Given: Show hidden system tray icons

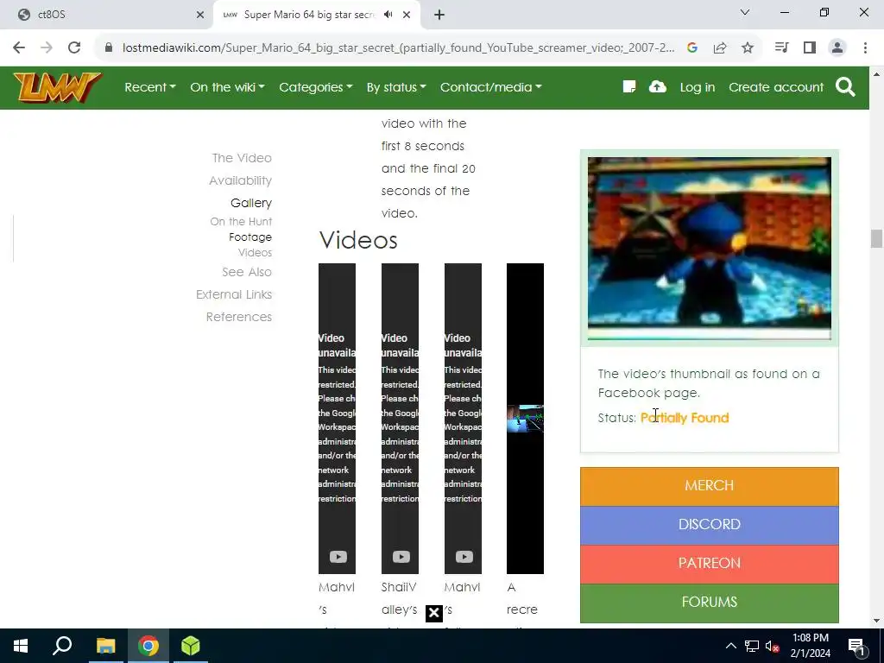Looking at the screenshot, I should tap(730, 646).
